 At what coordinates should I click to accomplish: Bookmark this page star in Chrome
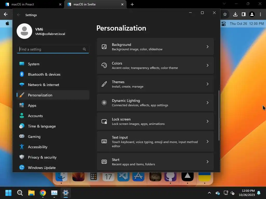[x=225, y=15]
